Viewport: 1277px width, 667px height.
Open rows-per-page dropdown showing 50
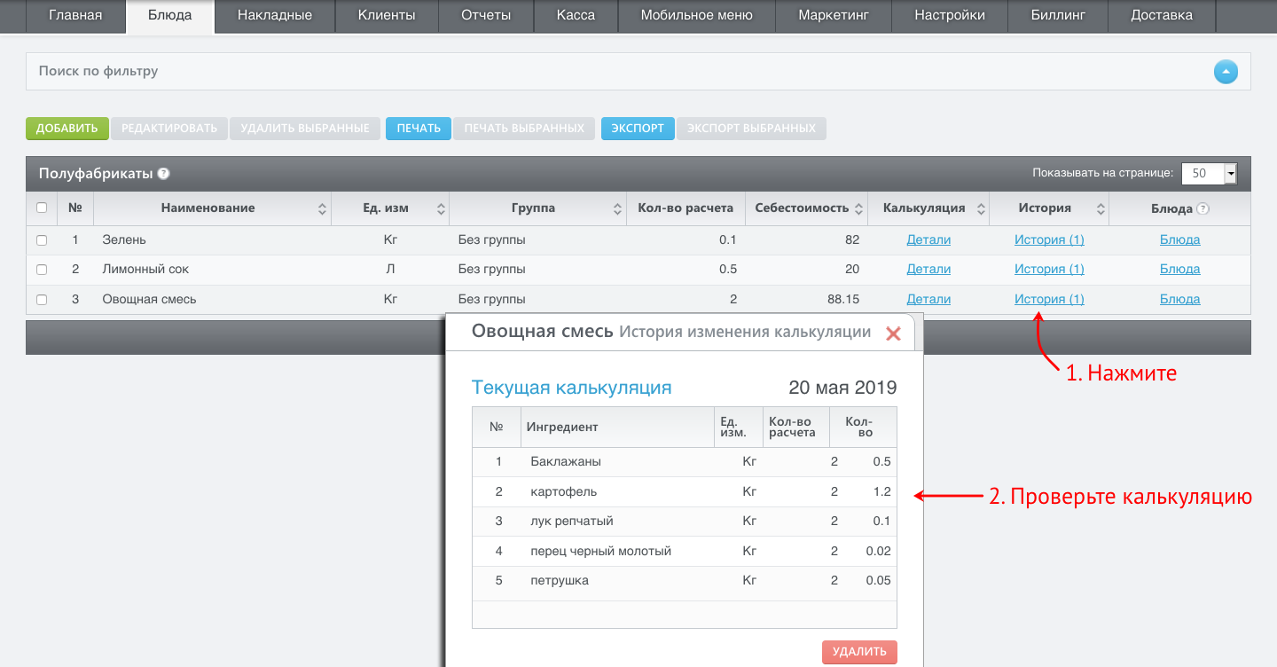click(x=1209, y=174)
